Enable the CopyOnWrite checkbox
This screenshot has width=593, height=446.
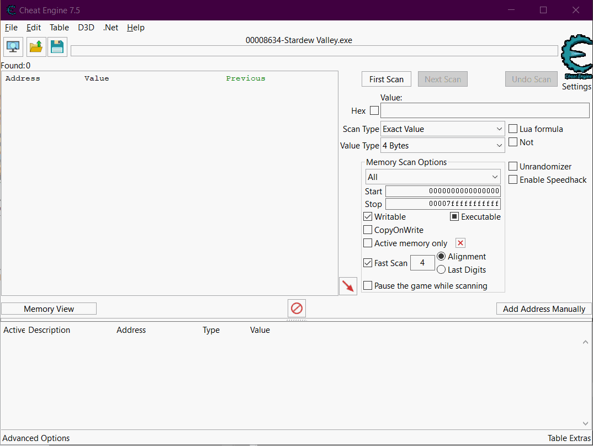click(368, 230)
